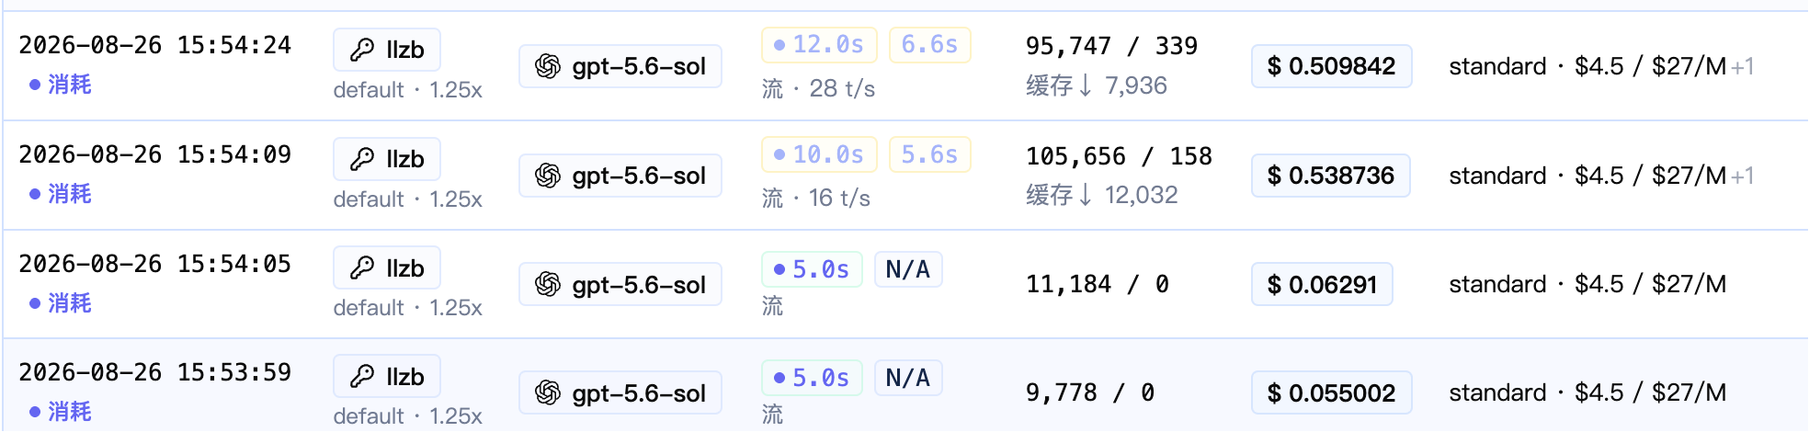
Task: Click the $ 0.055002 cost badge
Action: click(x=1331, y=393)
